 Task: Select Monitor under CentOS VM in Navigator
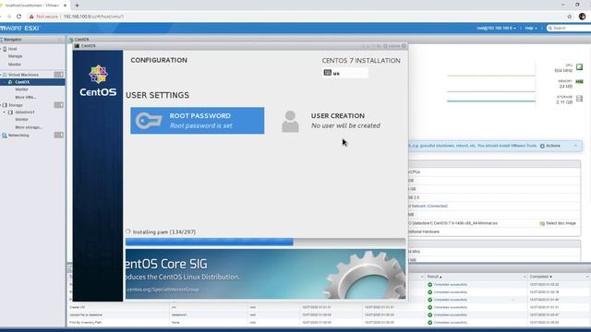[x=21, y=89]
